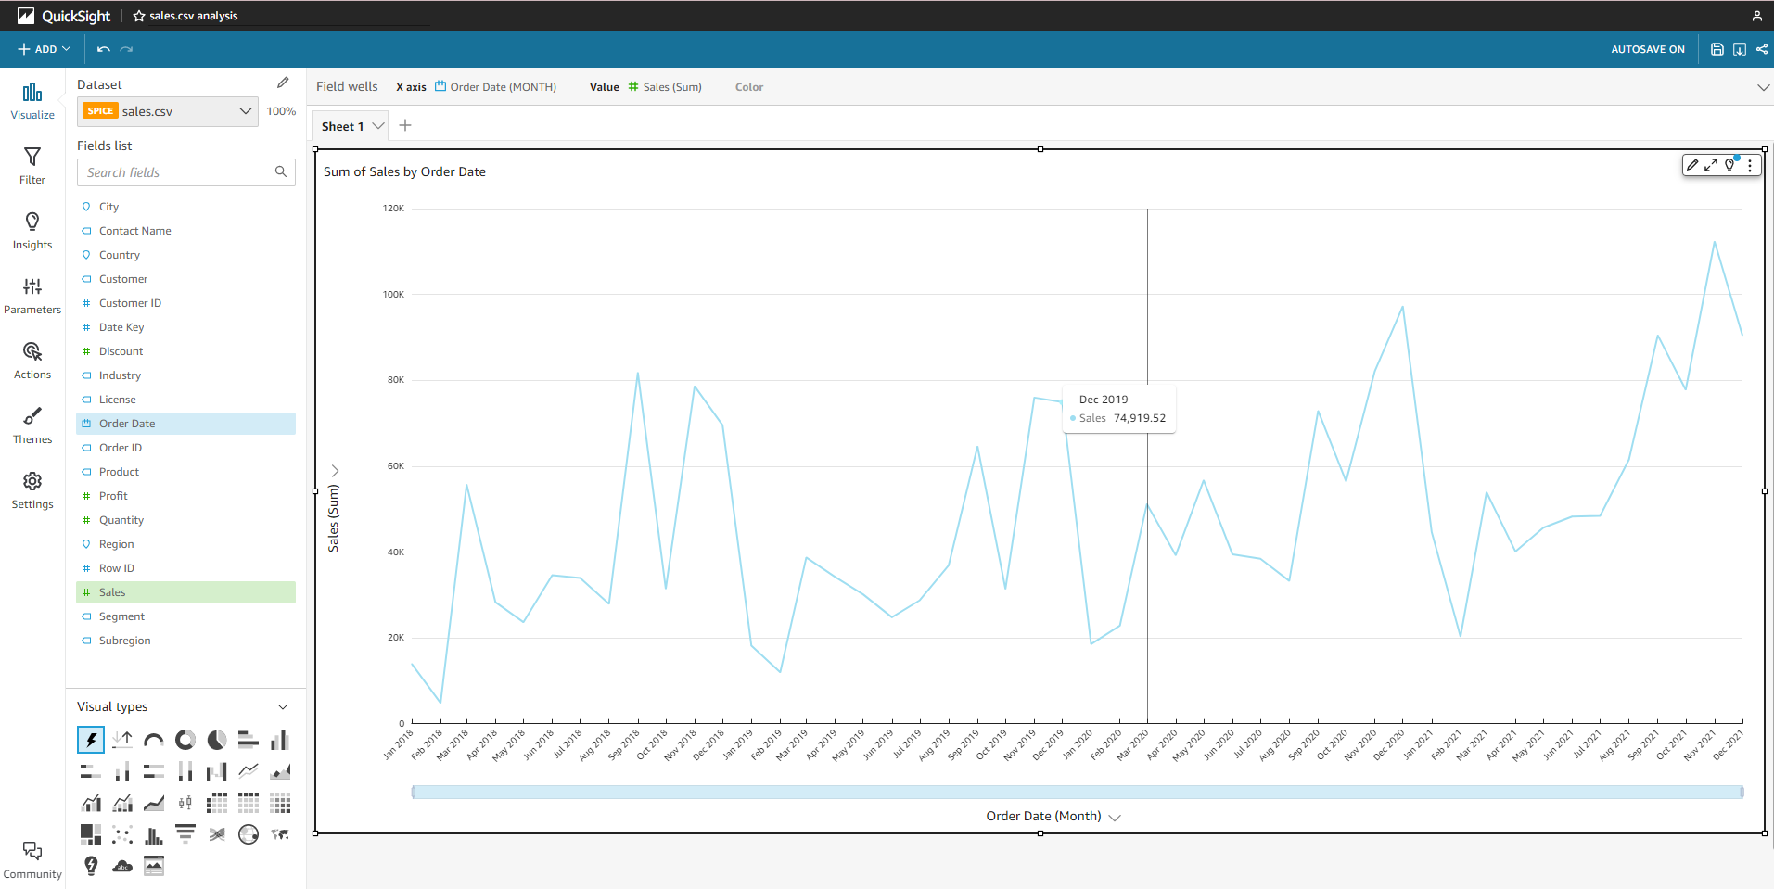Click the Share icon in top bar
This screenshot has height=889, width=1774.
[1762, 49]
